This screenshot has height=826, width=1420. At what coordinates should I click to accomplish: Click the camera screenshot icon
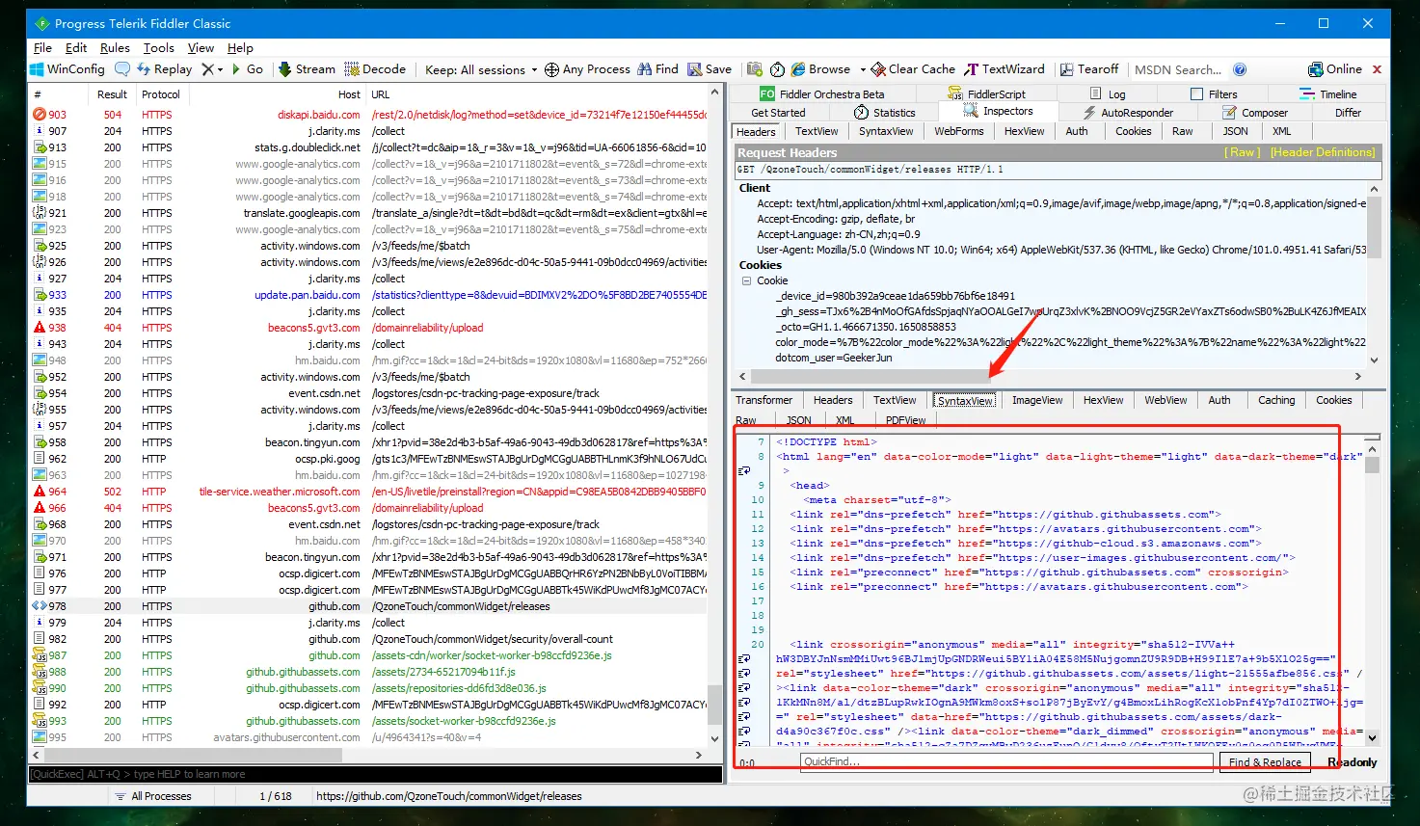coord(755,69)
